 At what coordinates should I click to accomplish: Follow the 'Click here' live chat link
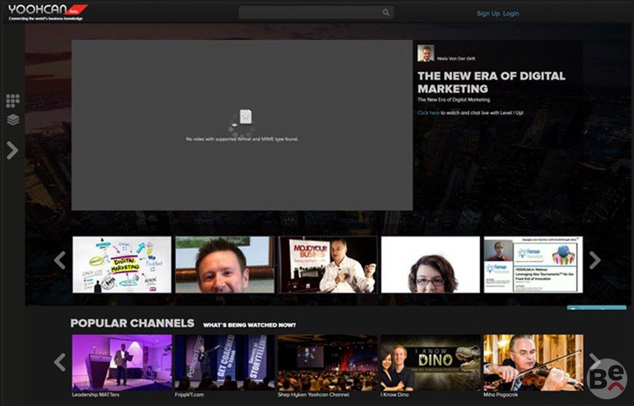[428, 113]
